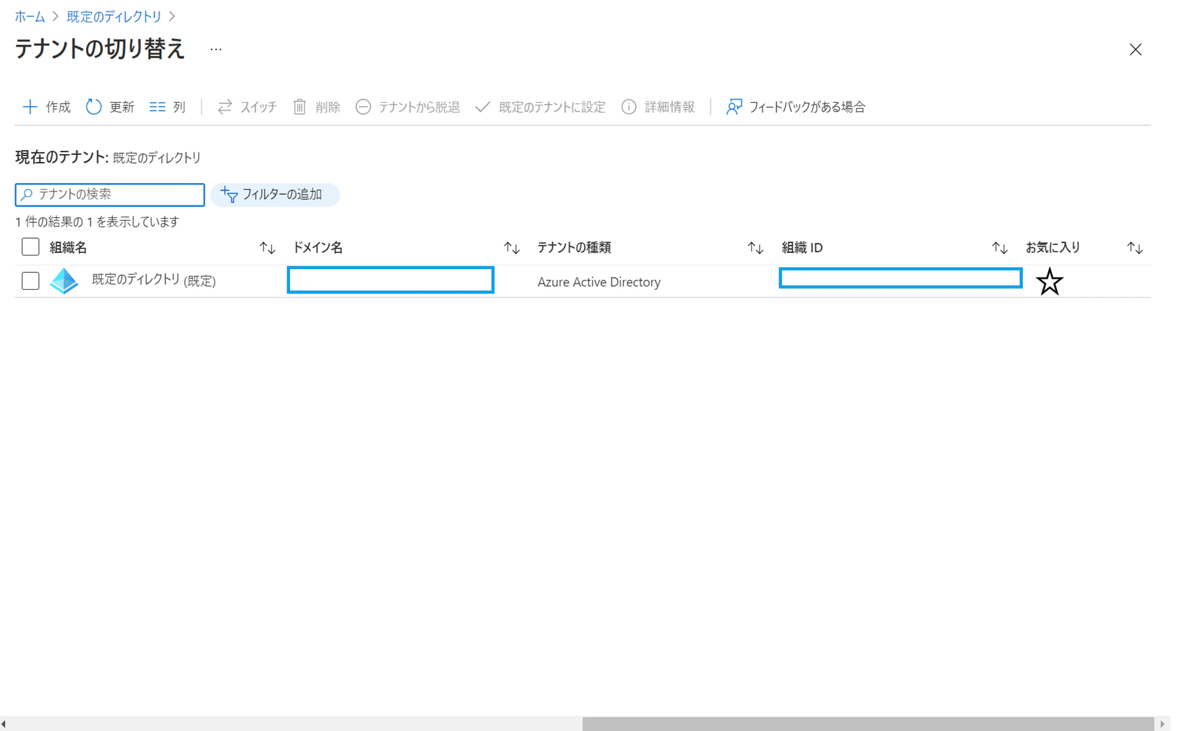This screenshot has height=731, width=1184.
Task: Click the ドメイン名 column header
Action: point(318,248)
